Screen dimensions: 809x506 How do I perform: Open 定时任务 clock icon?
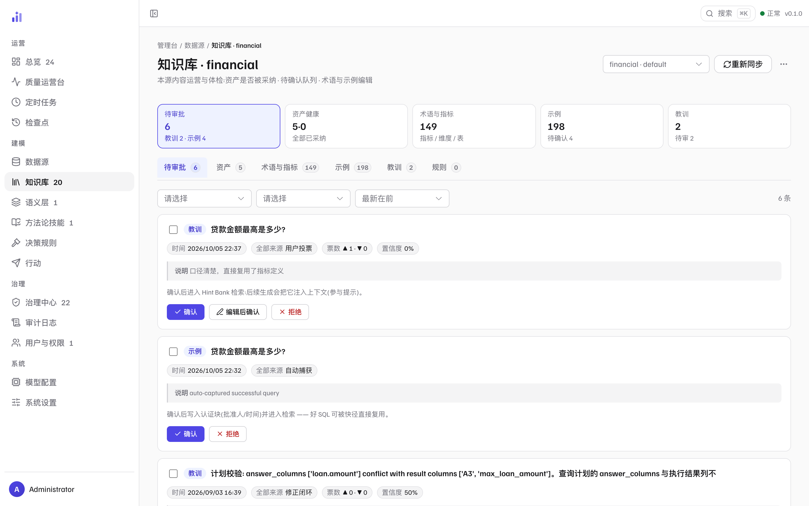[16, 102]
